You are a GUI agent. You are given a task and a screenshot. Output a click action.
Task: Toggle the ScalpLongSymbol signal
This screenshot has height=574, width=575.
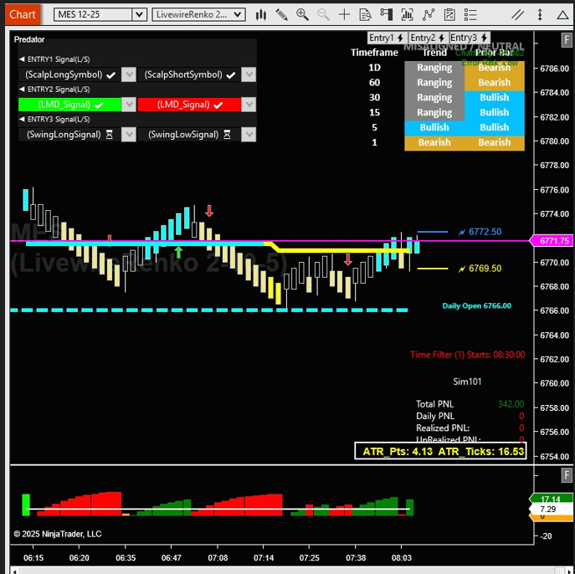click(x=69, y=74)
